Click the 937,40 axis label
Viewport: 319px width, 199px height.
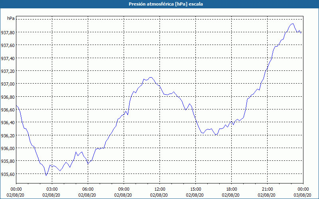pos(8,58)
